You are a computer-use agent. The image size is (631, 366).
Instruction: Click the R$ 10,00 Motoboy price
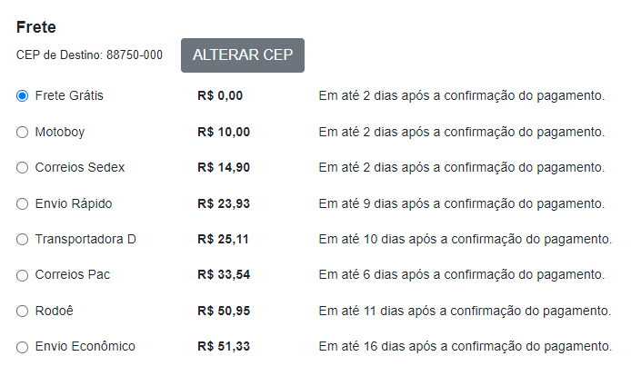click(224, 132)
